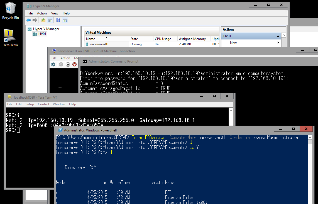Screen dimensions: 318x204
Task: Click the 2048 MB assigned memory cell
Action: (185, 44)
